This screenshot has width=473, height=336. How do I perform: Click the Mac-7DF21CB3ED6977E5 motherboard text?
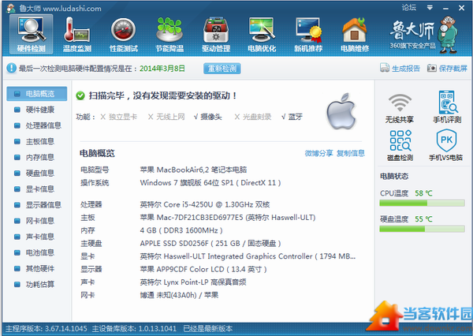(x=228, y=218)
